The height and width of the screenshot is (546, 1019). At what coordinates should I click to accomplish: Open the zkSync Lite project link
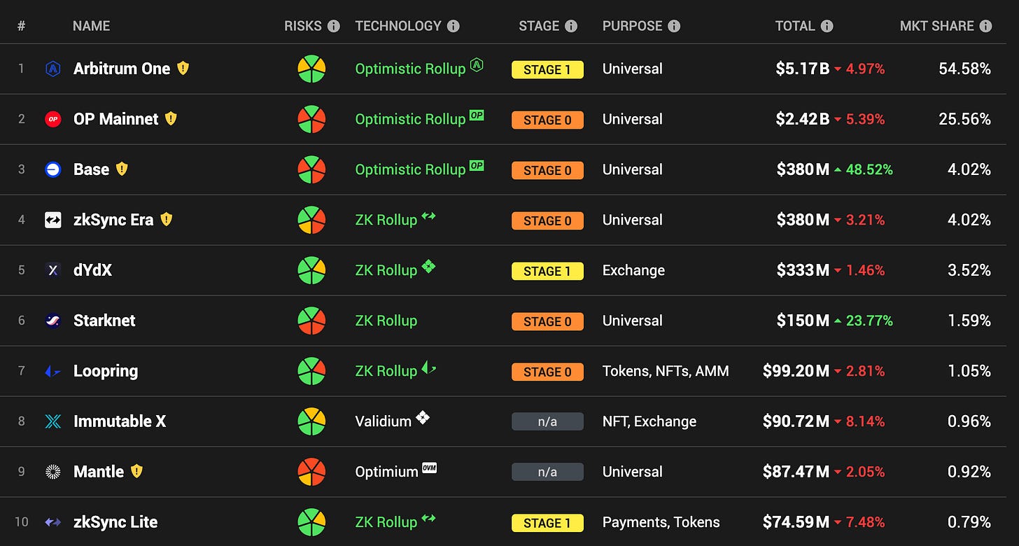pos(115,522)
